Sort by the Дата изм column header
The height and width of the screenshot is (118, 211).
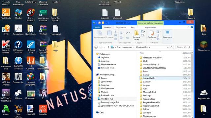pos(187,53)
